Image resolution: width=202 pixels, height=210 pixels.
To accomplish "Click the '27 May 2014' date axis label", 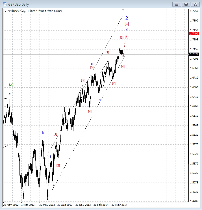I will pyautogui.click(x=120, y=205).
